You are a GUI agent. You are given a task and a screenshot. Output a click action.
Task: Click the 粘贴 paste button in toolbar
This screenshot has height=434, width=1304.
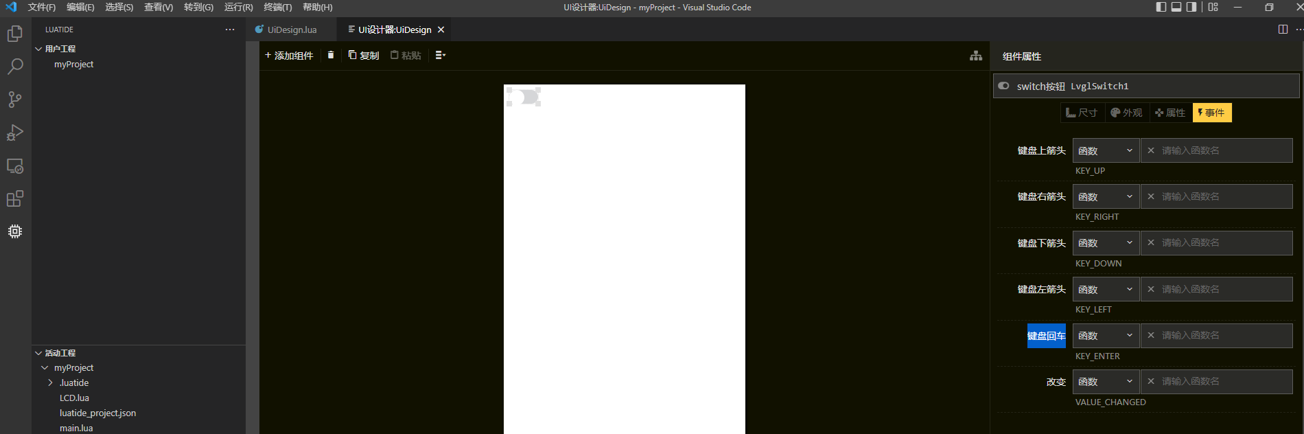(x=406, y=55)
